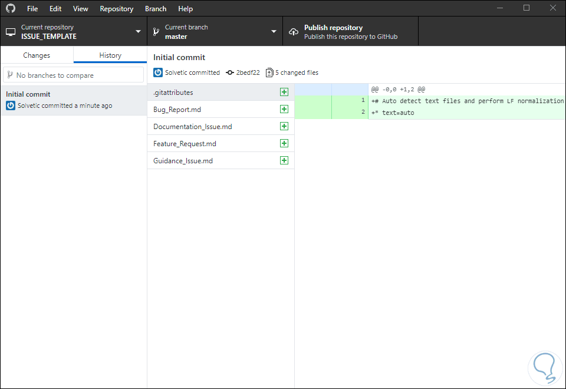Click the green plus icon beside Guidance_Issue.md
The height and width of the screenshot is (389, 566).
click(x=284, y=160)
